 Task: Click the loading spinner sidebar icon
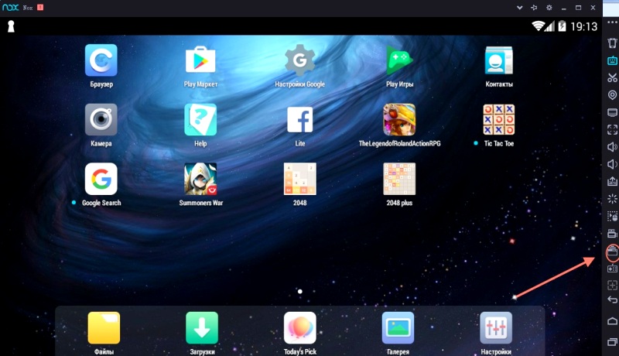[x=612, y=199]
